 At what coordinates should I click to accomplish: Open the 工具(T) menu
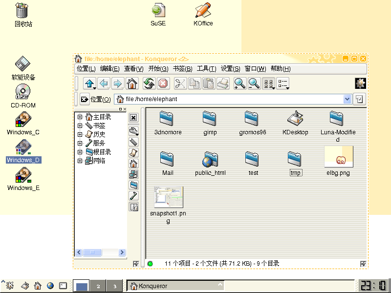coord(206,69)
